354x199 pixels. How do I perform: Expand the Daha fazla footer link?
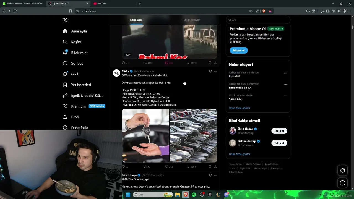277,168
